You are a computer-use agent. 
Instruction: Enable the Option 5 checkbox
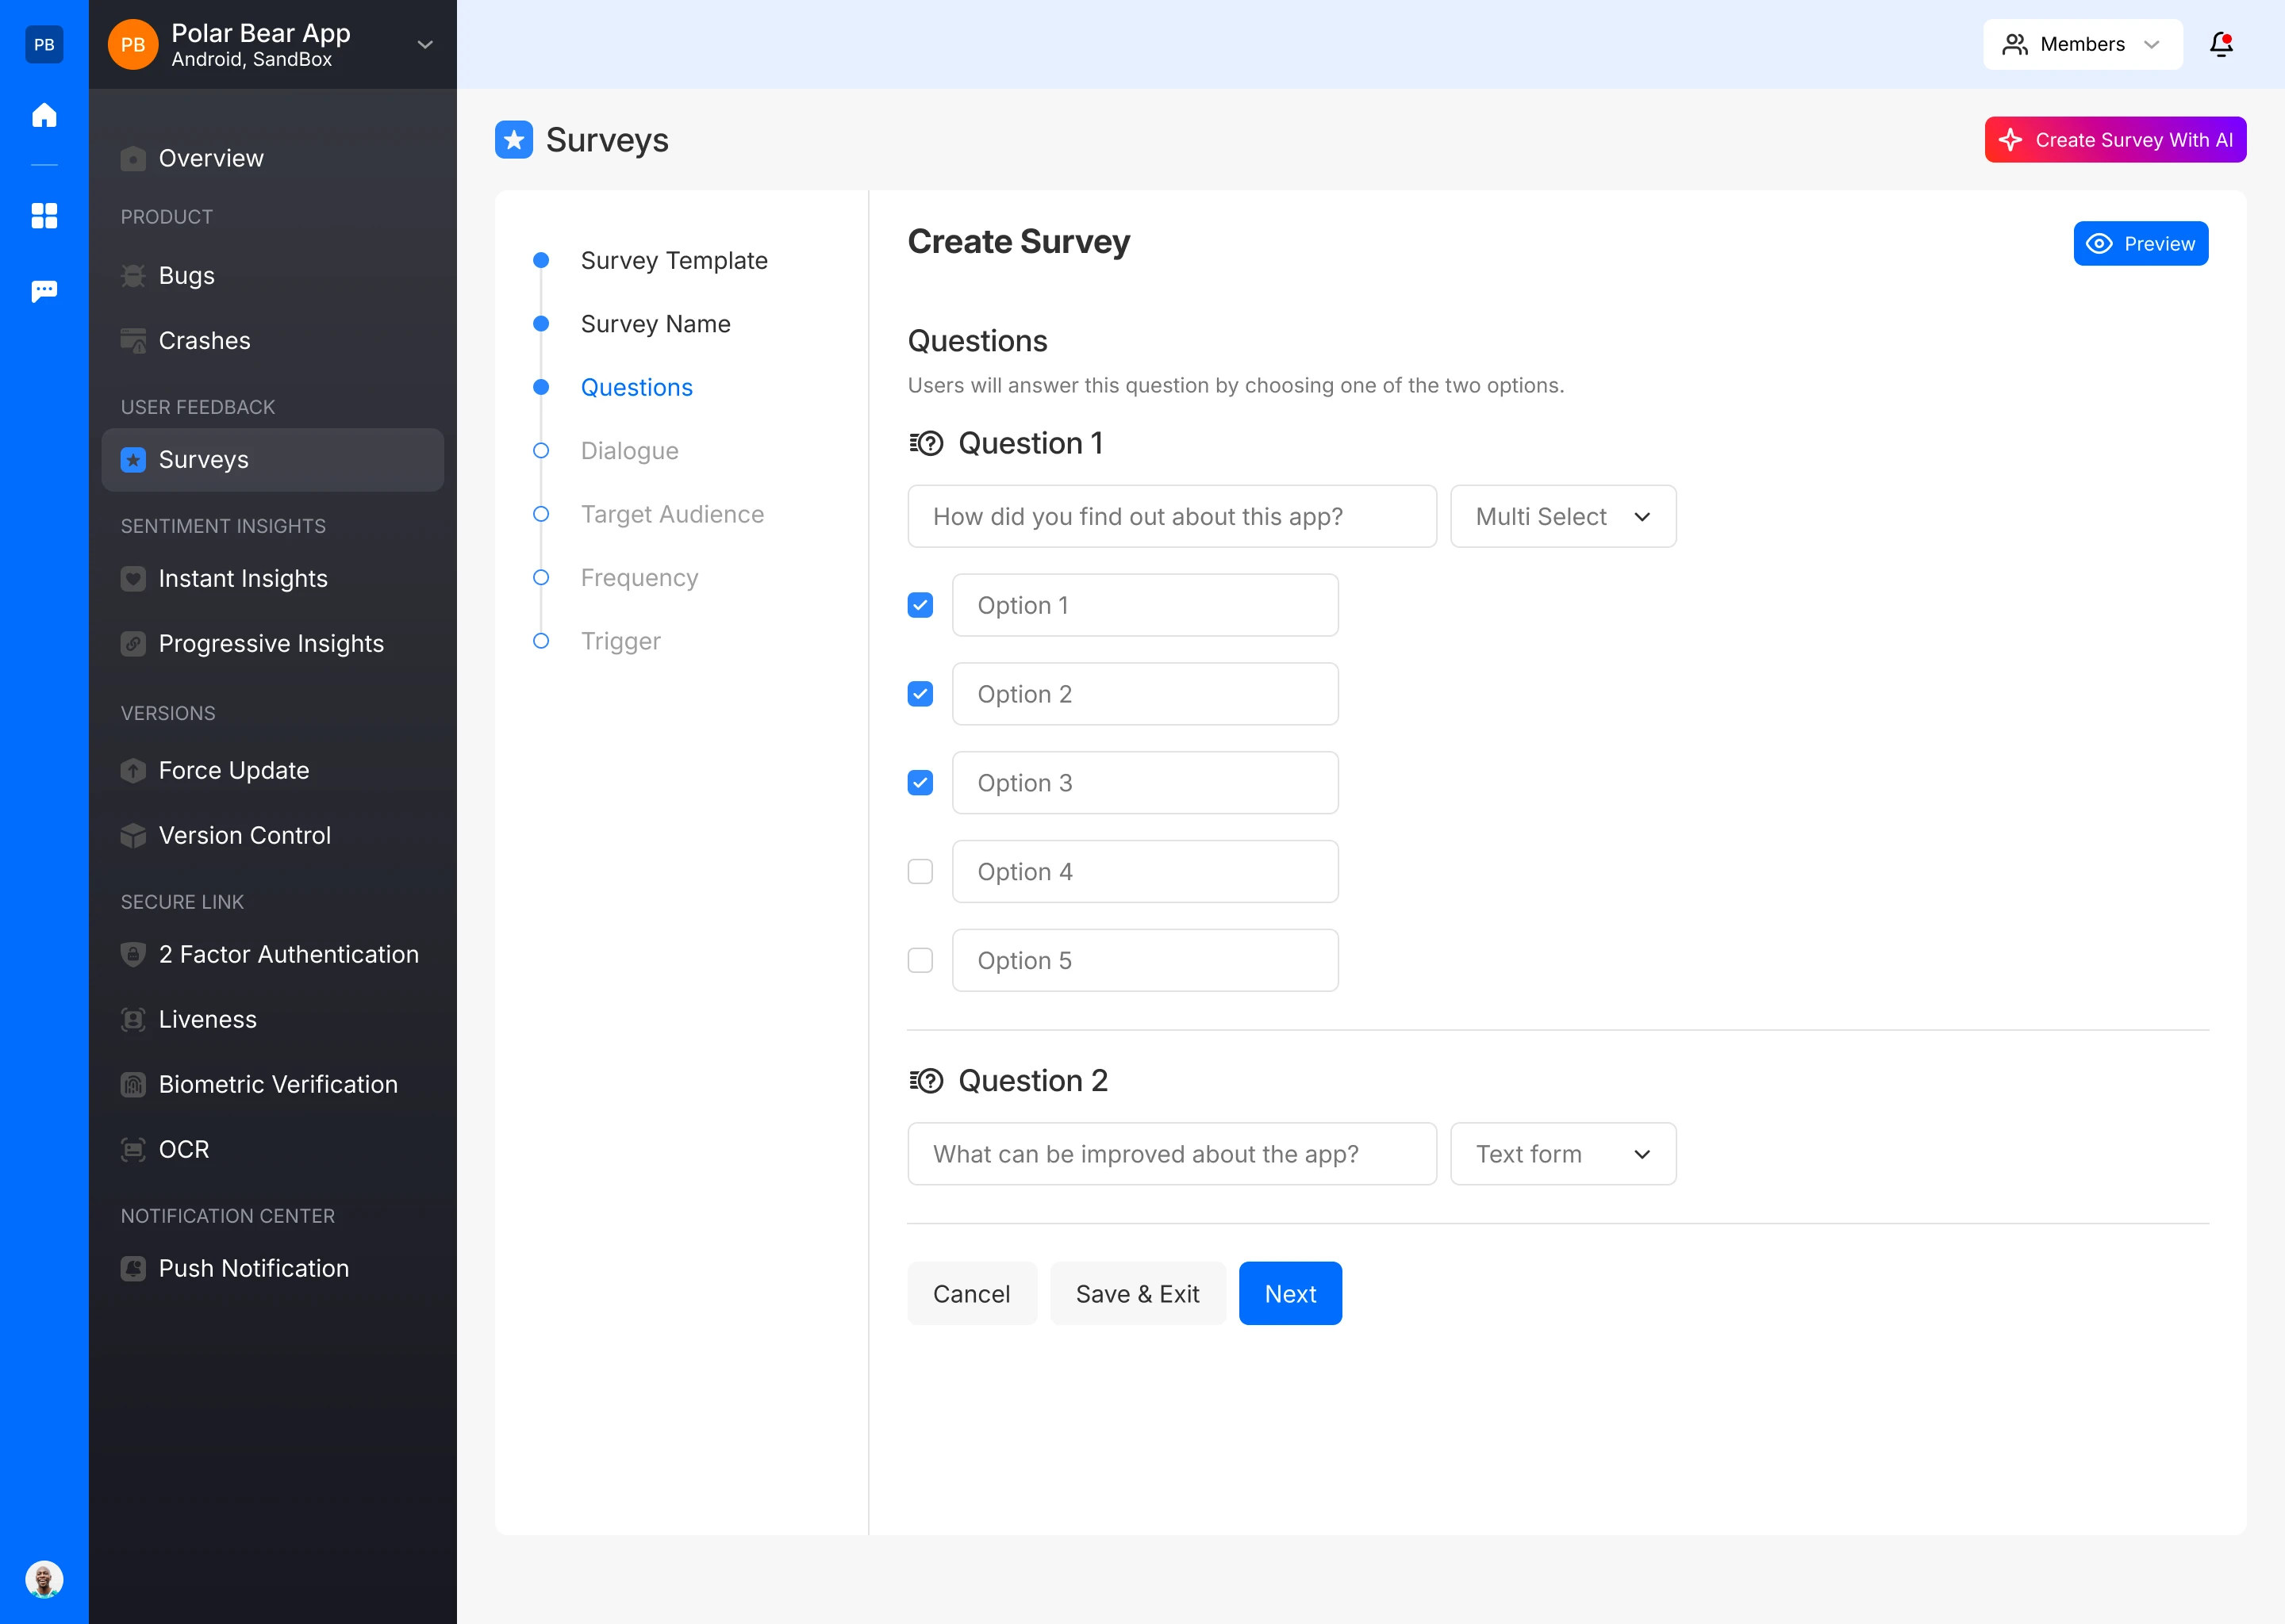click(920, 960)
